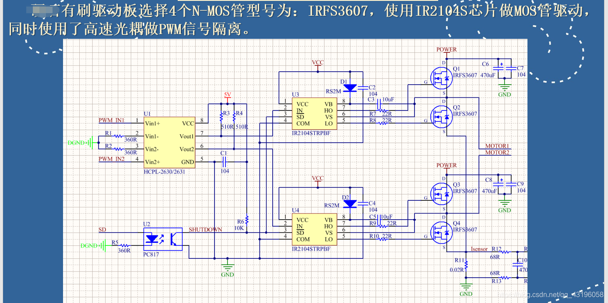Click the MOTOR2 net label
The height and width of the screenshot is (303, 608).
pos(497,152)
